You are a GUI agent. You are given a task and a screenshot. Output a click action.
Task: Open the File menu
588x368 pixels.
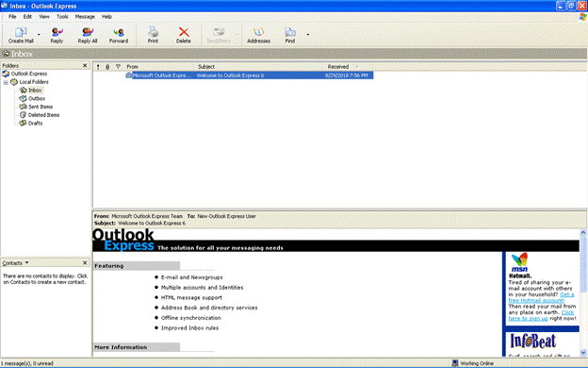tap(12, 17)
